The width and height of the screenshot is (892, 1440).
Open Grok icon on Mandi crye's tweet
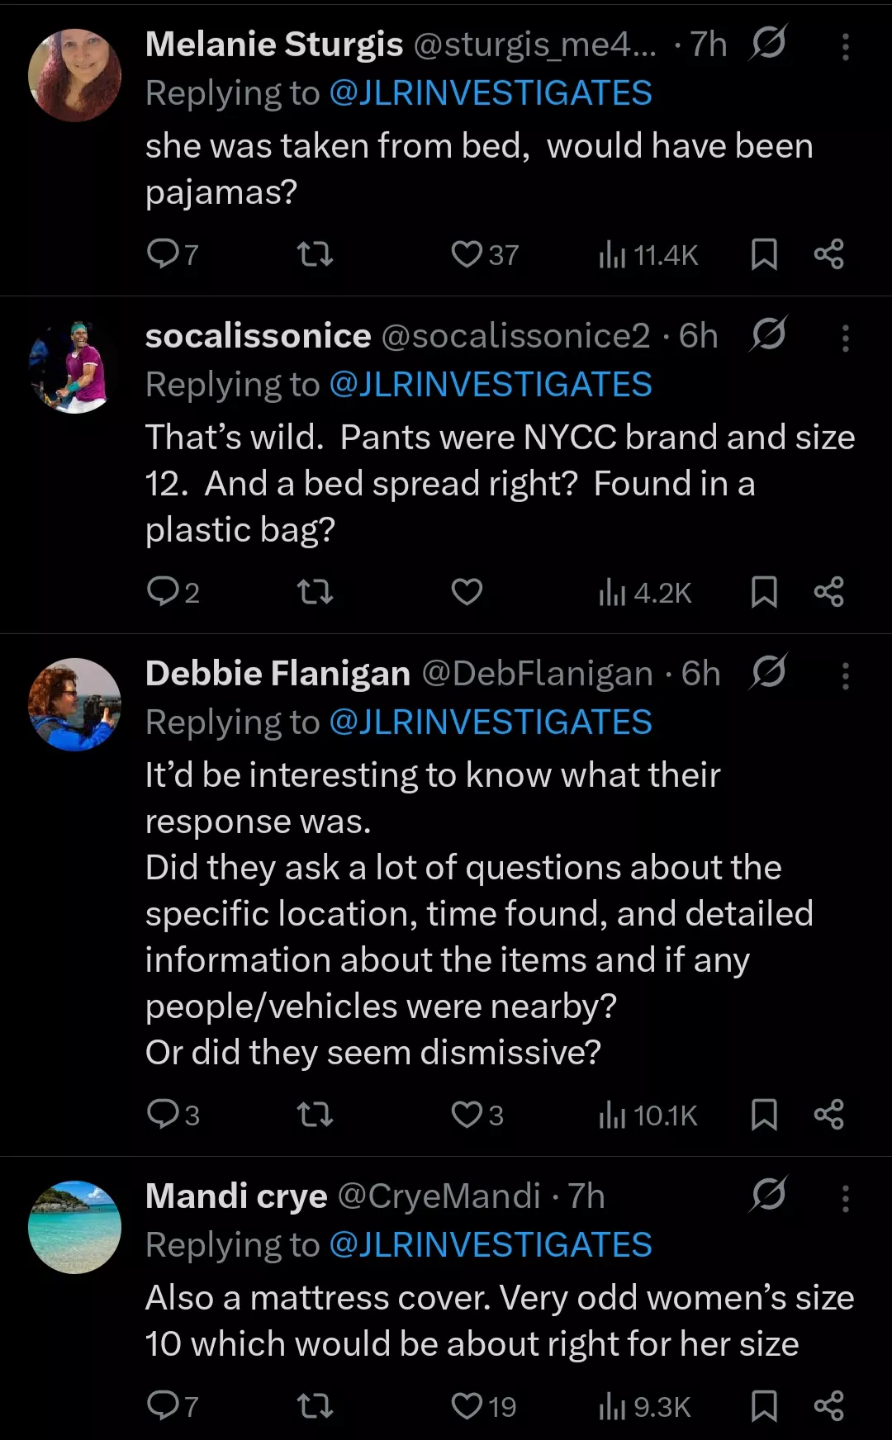tap(768, 1194)
